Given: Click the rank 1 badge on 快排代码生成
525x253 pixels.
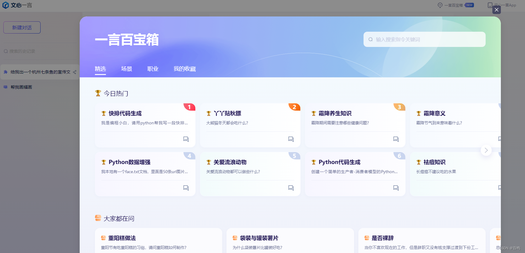Looking at the screenshot, I should click(189, 107).
